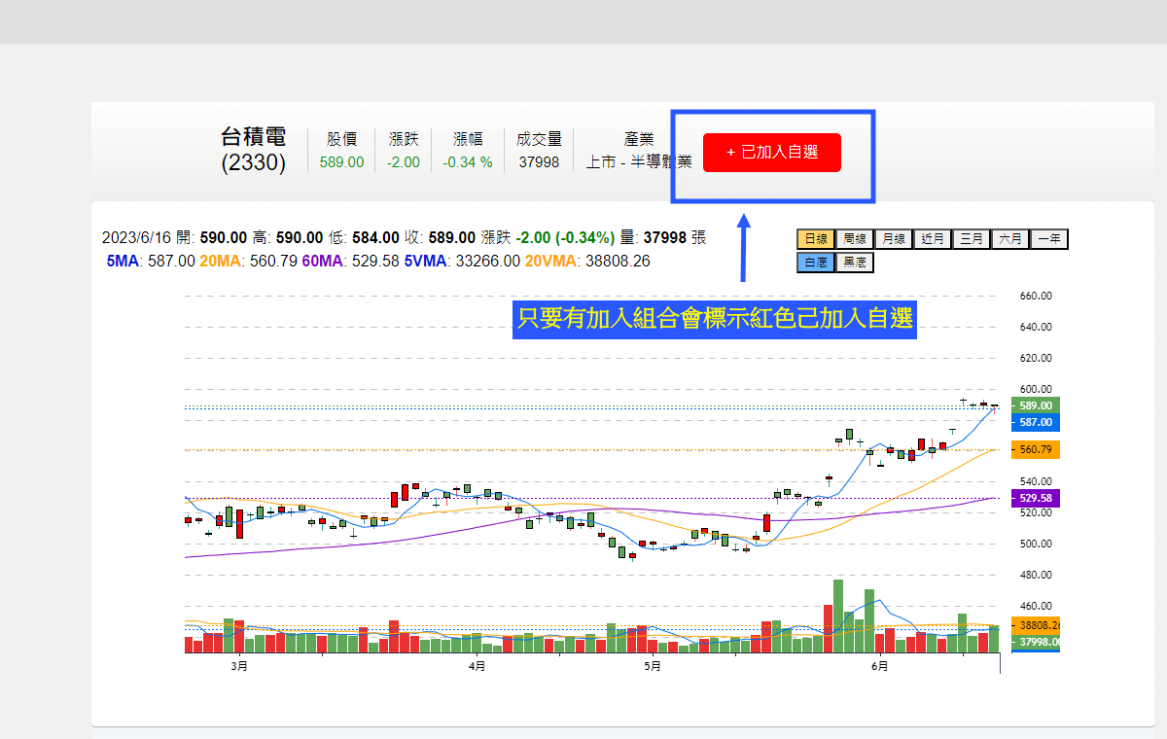Click the 台積電 stock name
Screen dimensions: 1167x739
[254, 137]
